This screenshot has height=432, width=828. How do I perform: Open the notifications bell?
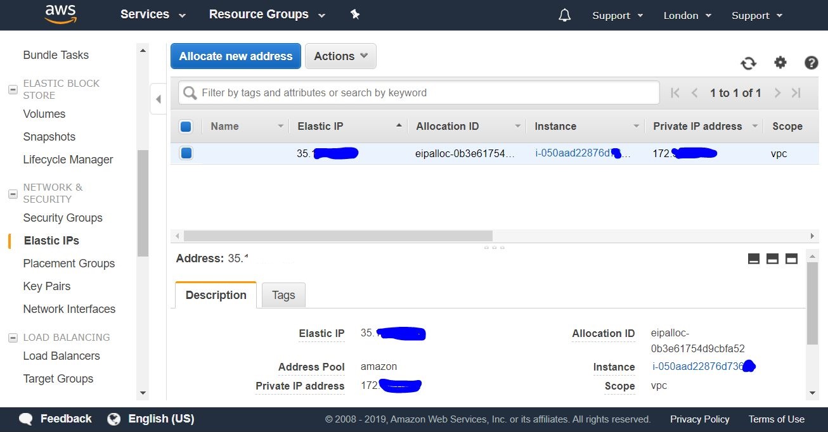(x=564, y=15)
